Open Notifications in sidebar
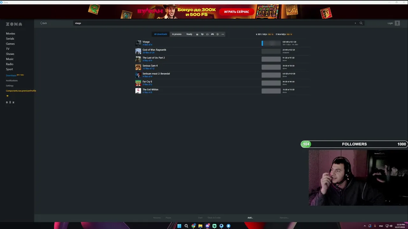Viewport: 408px width, 229px height. pyautogui.click(x=12, y=80)
